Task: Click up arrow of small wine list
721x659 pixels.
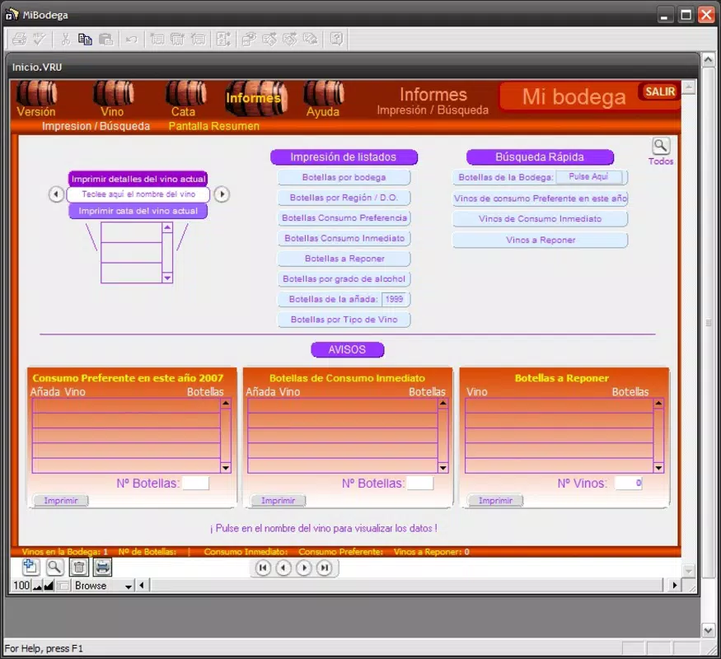Action: pos(167,227)
